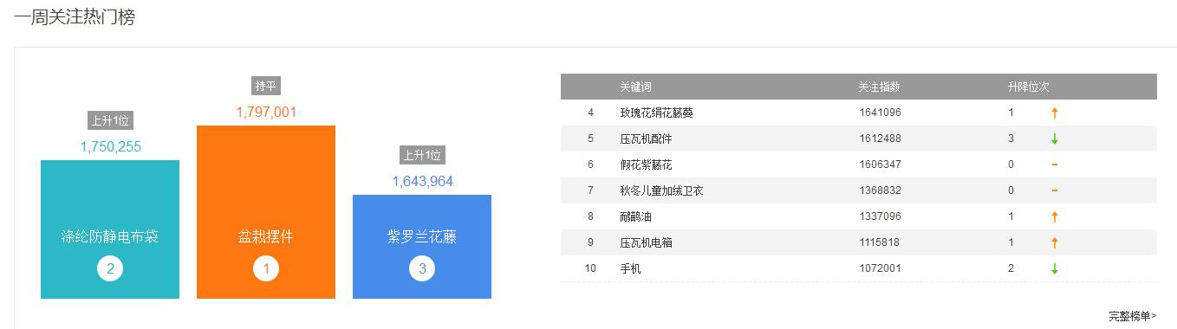The height and width of the screenshot is (329, 1177).
Task: Open keyword 秋冬儿童加绒卫衣
Action: (661, 190)
